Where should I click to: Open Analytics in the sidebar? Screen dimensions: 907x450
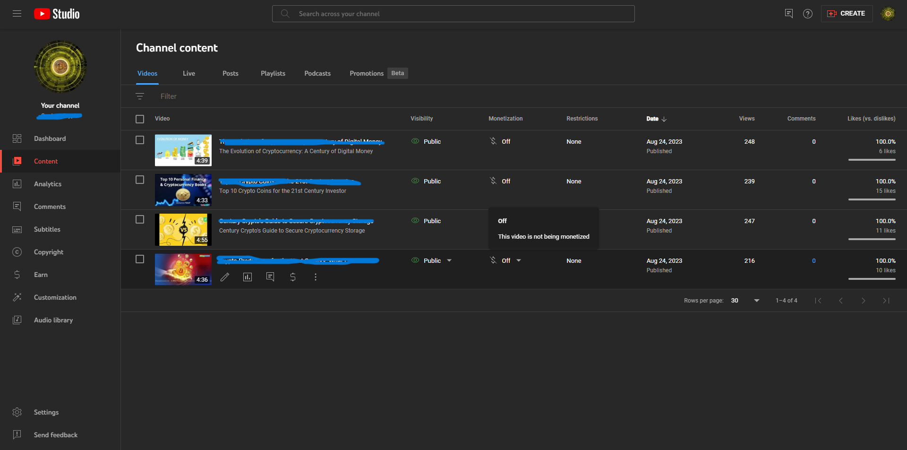pyautogui.click(x=60, y=184)
